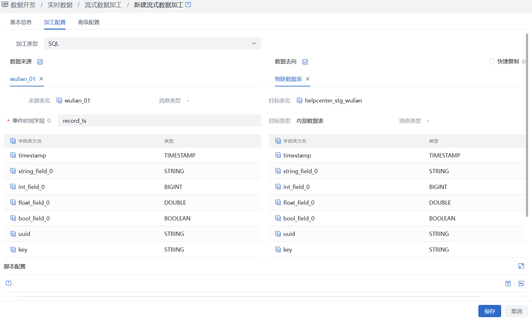Click the page vertical scrollbar
This screenshot has width=532, height=321.
point(527,125)
